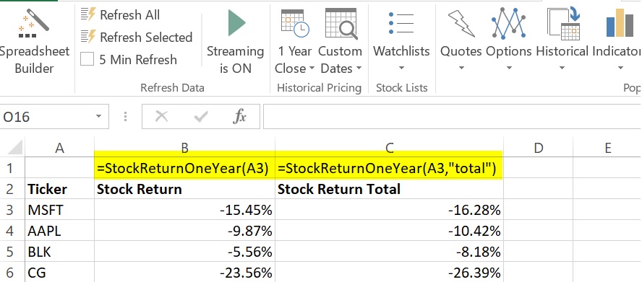Click the Select All corner triangle
642x282 pixels.
coord(16,148)
